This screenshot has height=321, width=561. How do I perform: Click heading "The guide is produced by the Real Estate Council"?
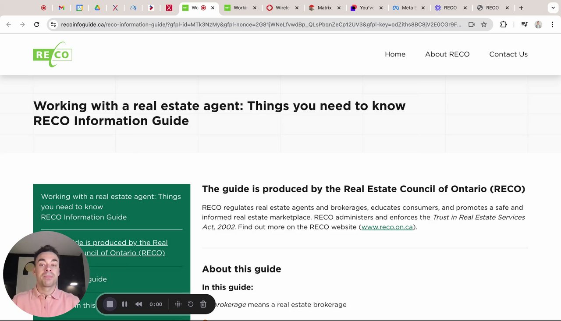(x=363, y=189)
